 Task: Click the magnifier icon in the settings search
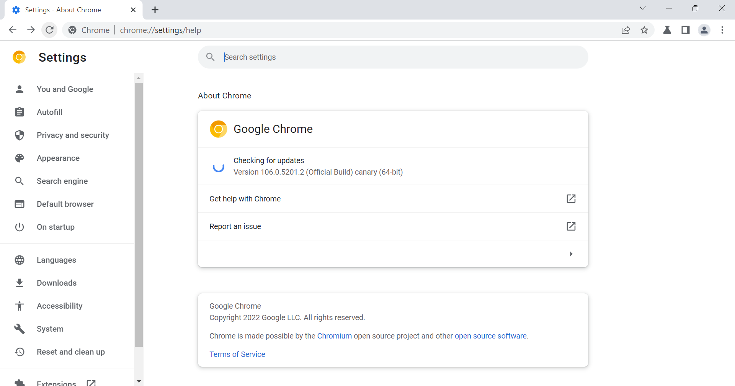coord(210,57)
